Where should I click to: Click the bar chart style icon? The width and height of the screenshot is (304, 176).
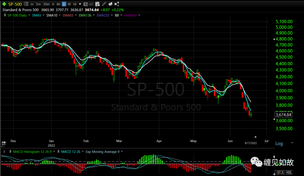coord(91,4)
